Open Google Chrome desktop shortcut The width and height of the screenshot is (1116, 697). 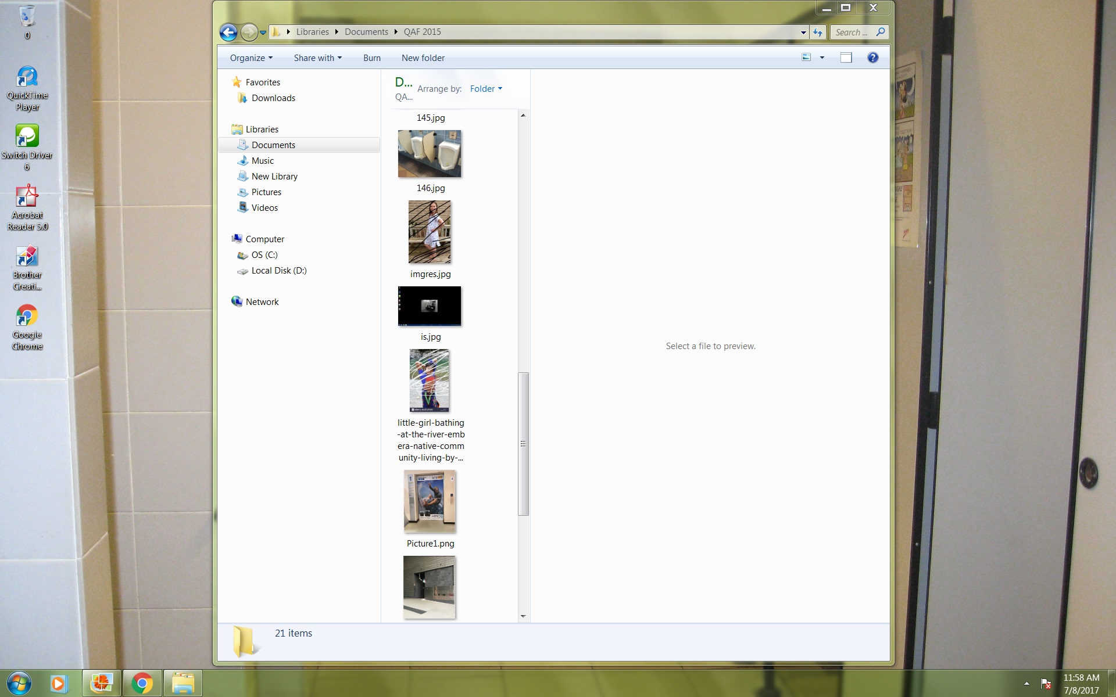[27, 328]
